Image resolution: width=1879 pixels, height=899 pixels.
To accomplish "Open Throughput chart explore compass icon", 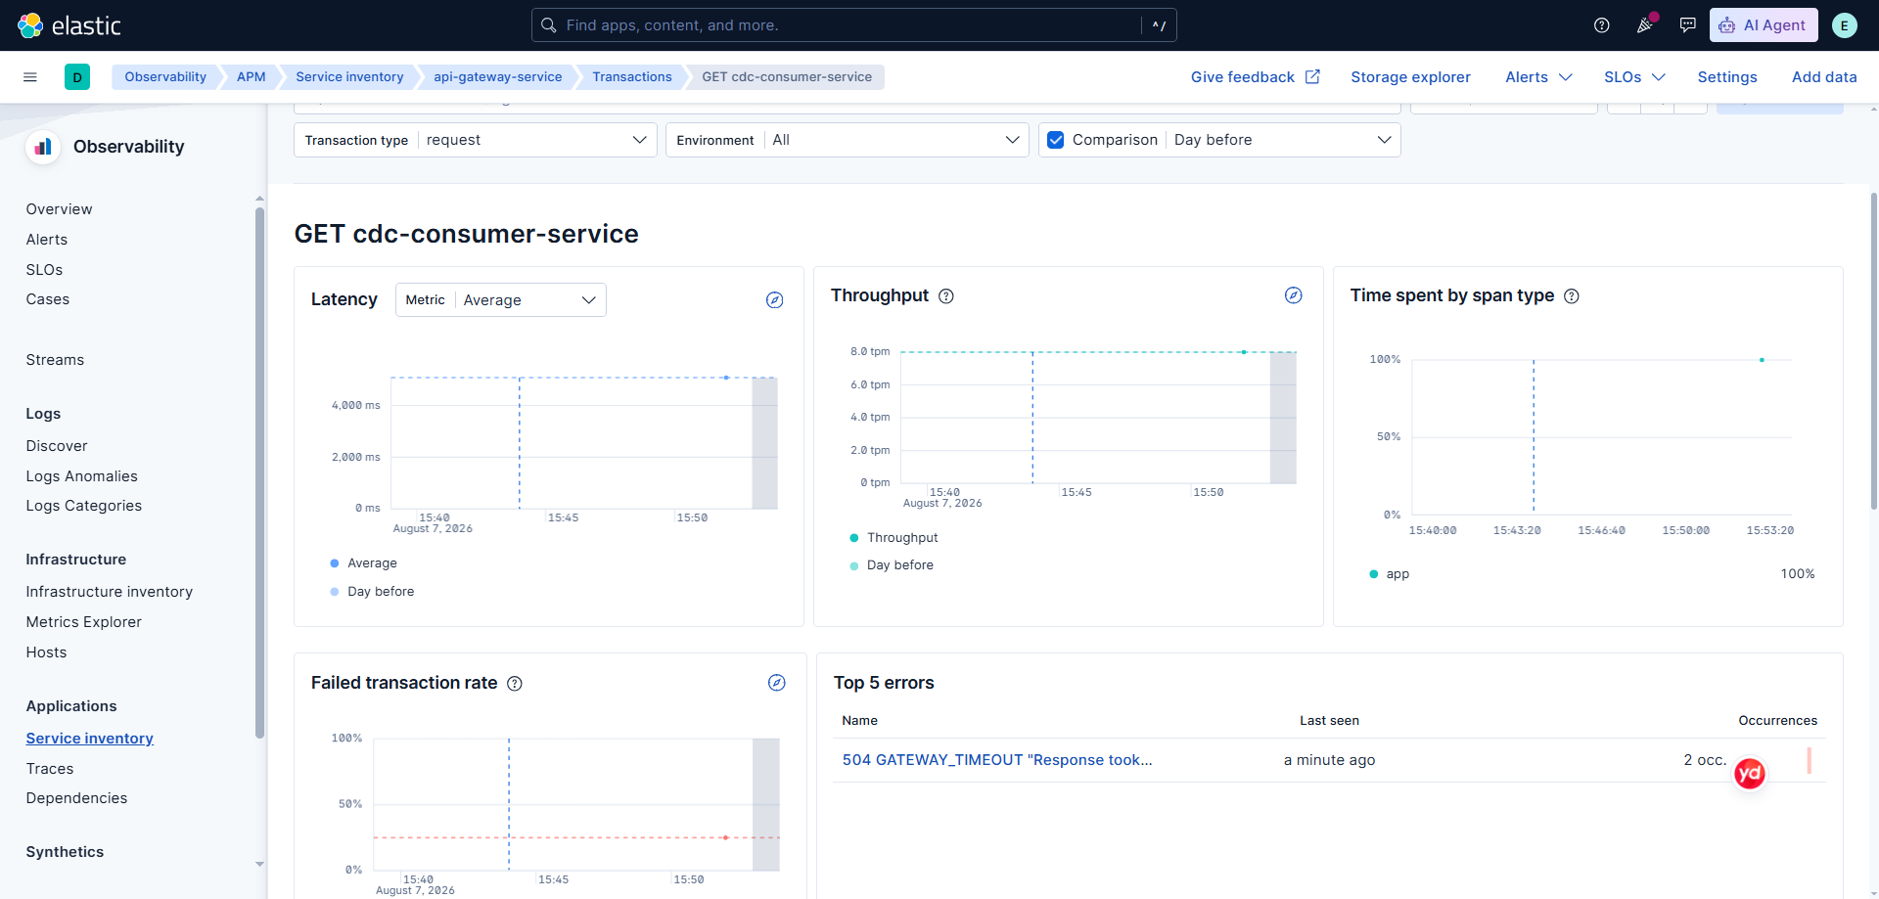I will pyautogui.click(x=1294, y=295).
